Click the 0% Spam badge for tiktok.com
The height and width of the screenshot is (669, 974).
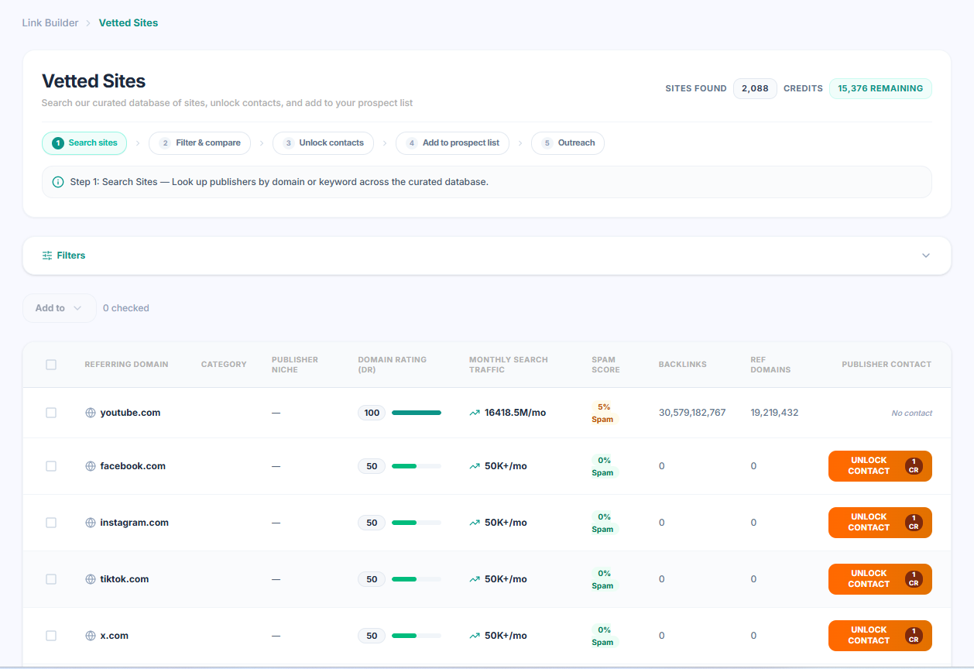click(603, 579)
